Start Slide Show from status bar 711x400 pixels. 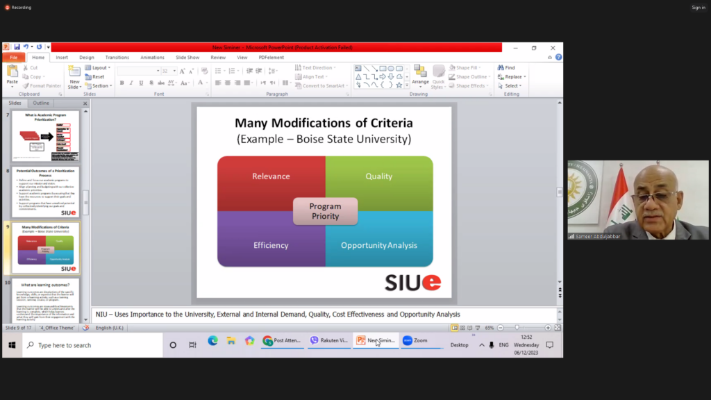coord(478,328)
